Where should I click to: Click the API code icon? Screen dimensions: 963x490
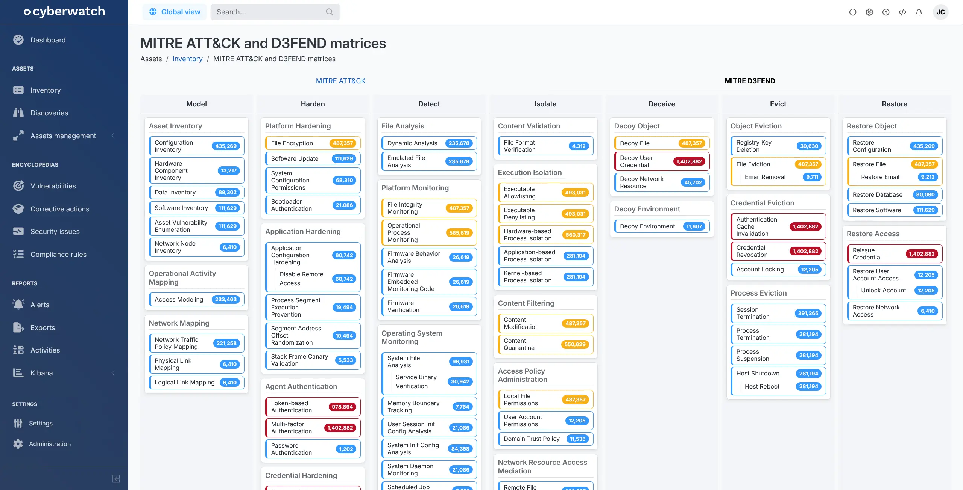902,12
